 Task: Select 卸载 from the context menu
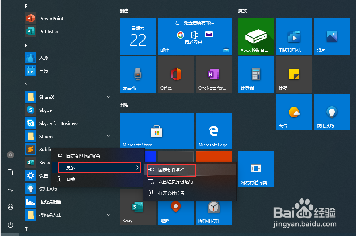98,179
